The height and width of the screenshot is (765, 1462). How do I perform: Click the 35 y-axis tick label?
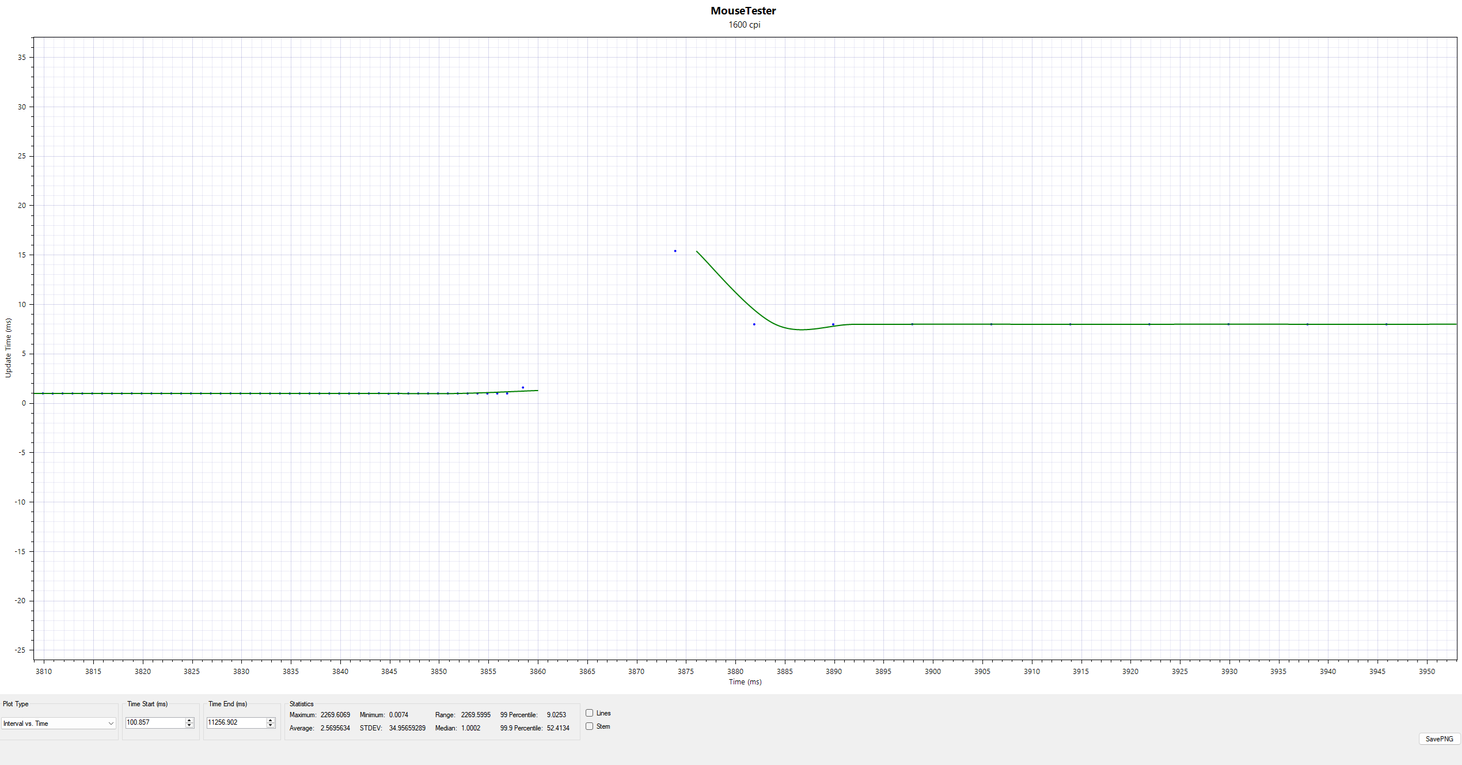click(22, 58)
